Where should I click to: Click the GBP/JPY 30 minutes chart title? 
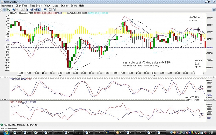coord(22,13)
